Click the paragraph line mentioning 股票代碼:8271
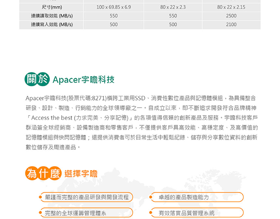 [141, 98]
